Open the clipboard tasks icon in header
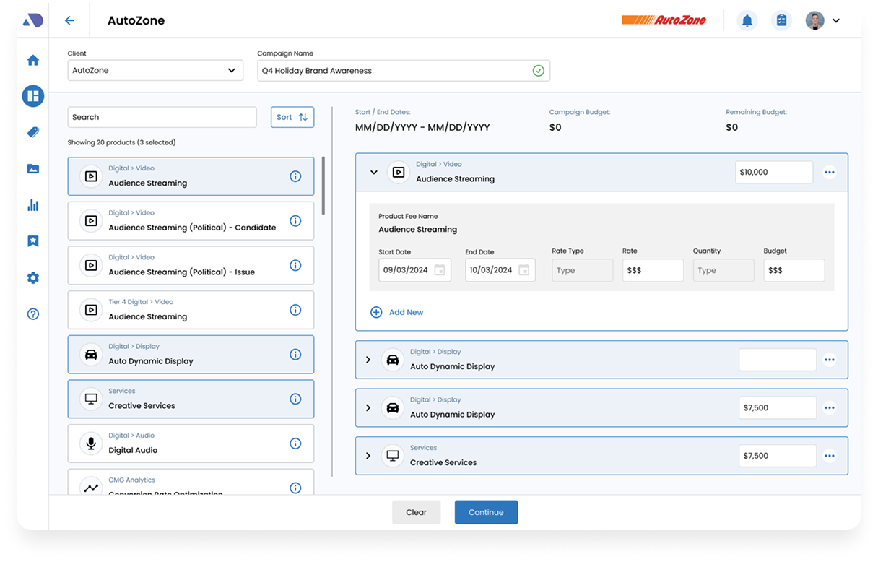Image resolution: width=878 pixels, height=562 pixels. click(781, 20)
